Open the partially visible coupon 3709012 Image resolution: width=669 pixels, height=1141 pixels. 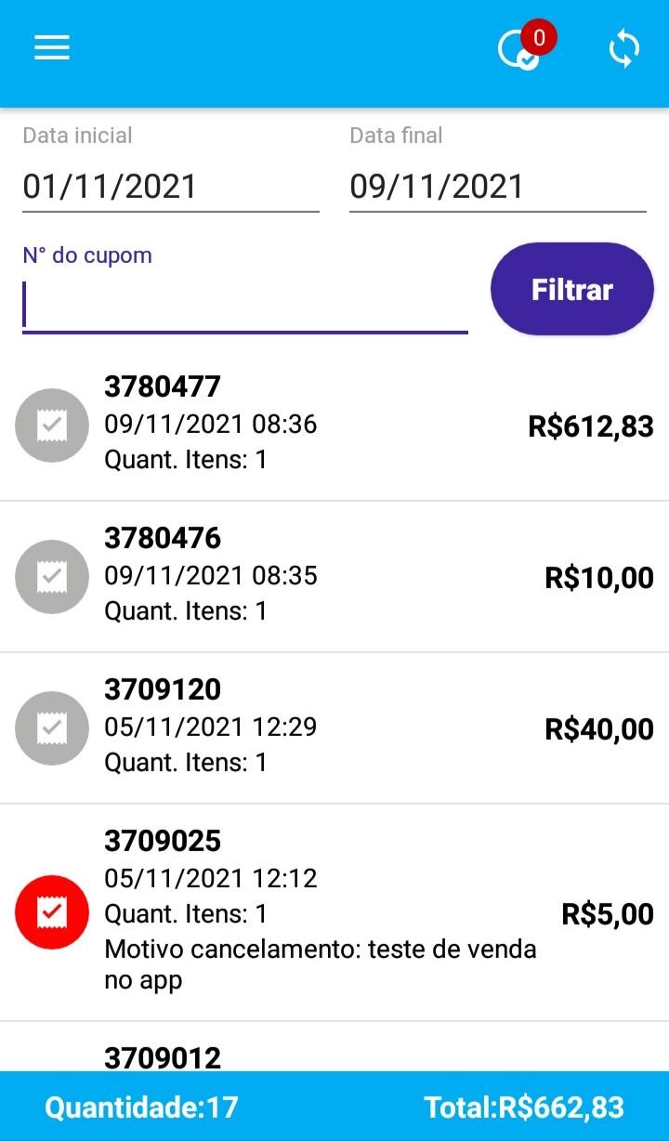(x=163, y=1057)
